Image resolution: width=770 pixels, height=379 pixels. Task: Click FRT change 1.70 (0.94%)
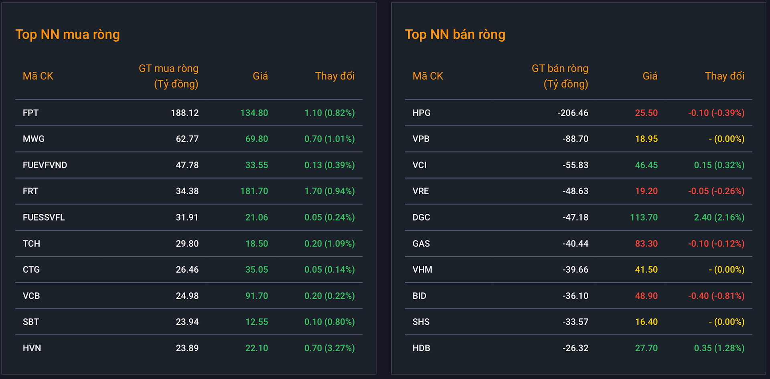click(x=330, y=191)
